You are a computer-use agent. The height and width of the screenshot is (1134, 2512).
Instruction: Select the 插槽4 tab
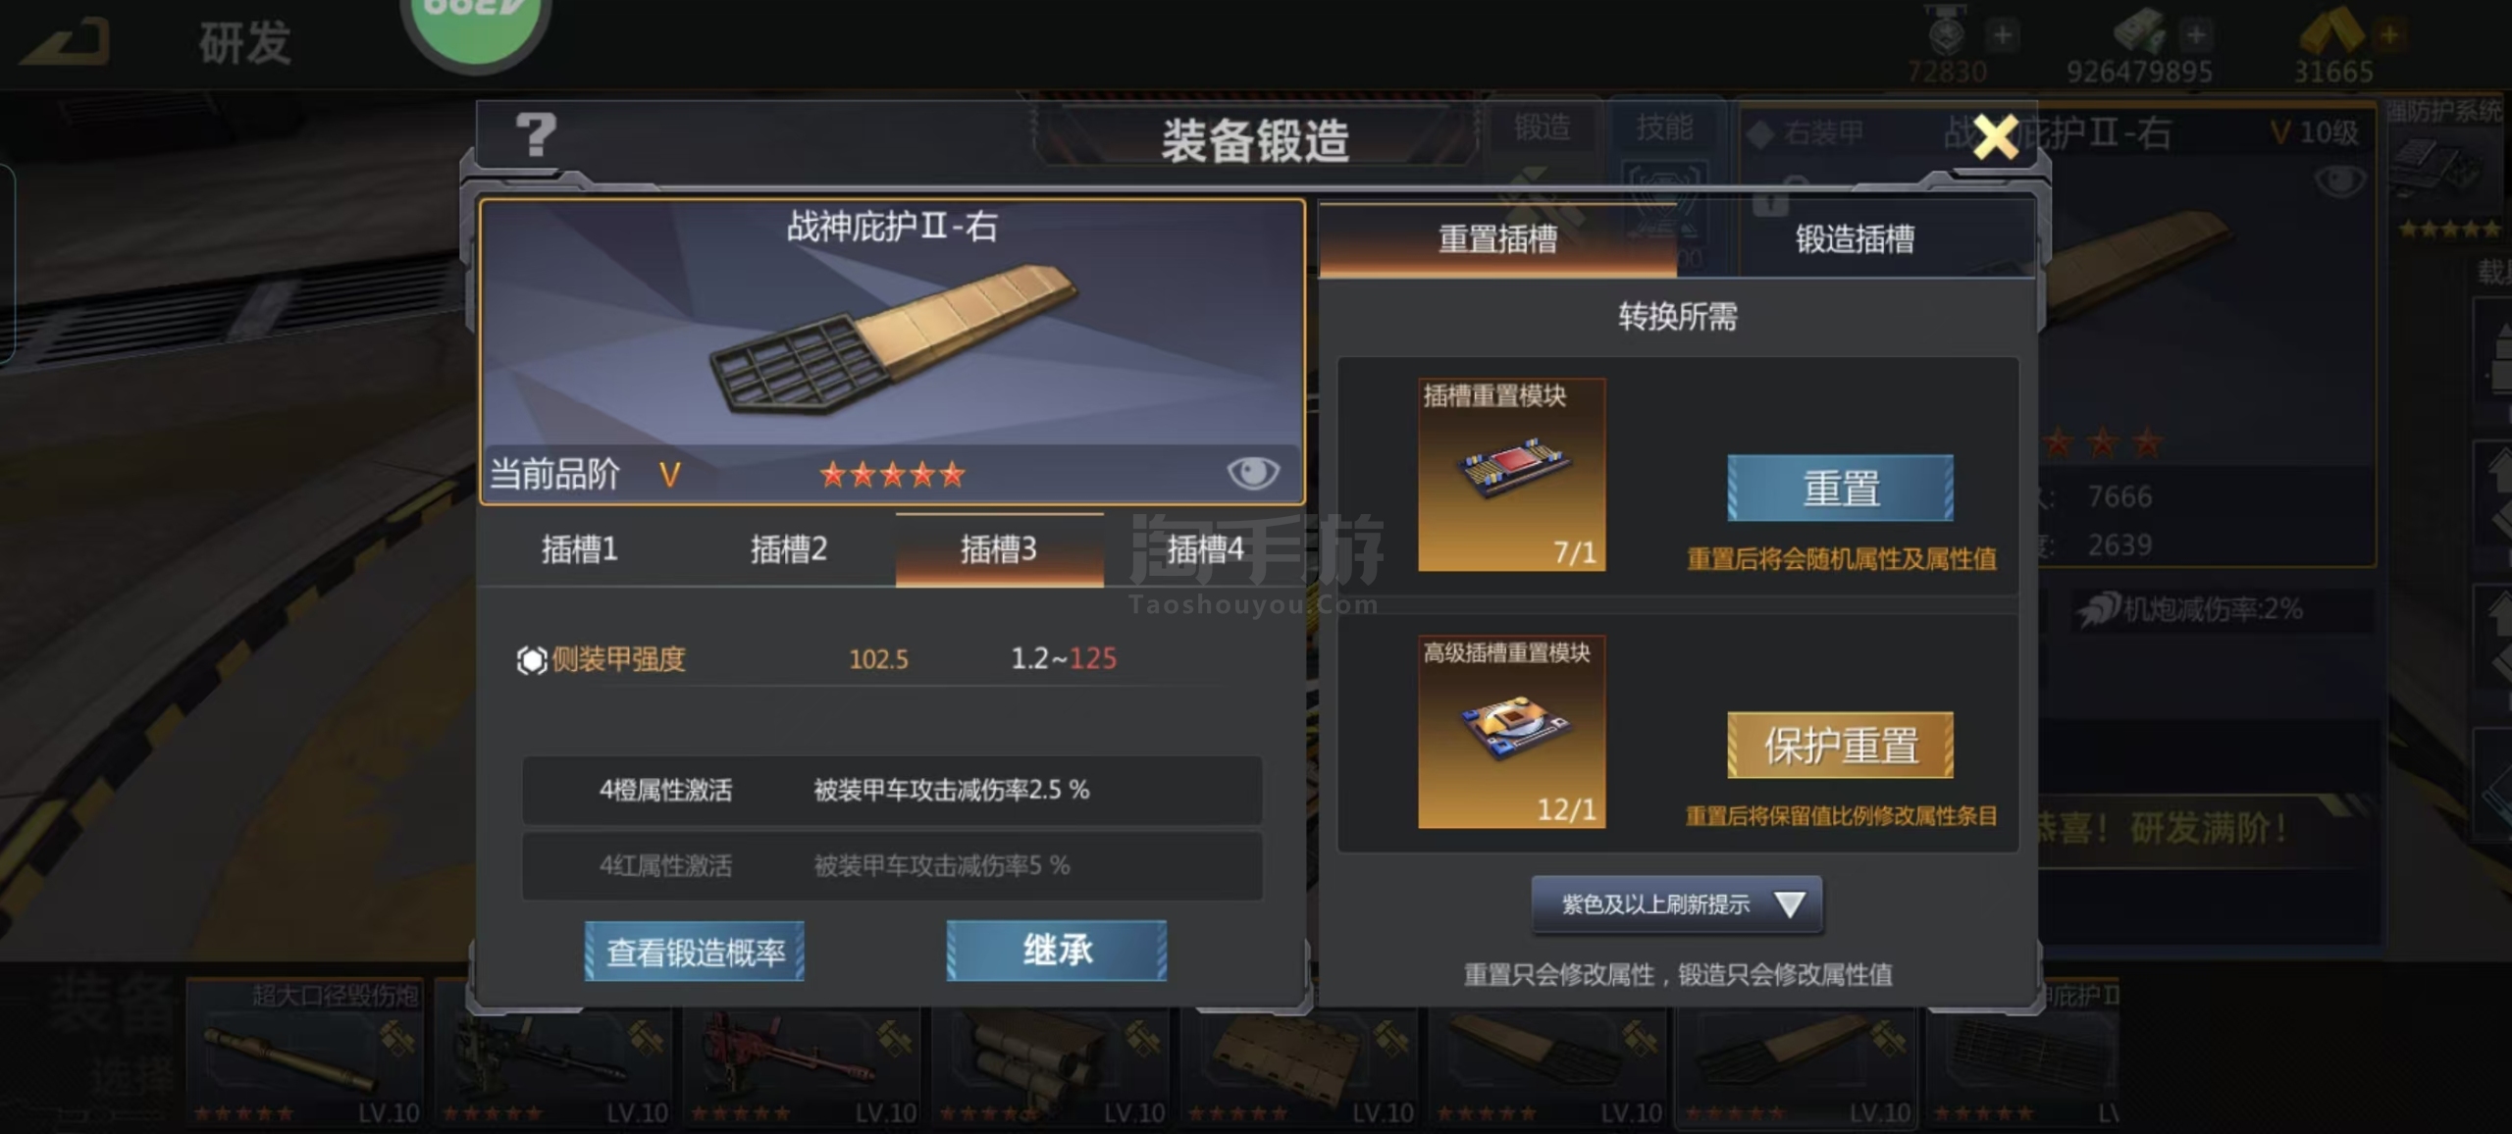pos(1205,549)
